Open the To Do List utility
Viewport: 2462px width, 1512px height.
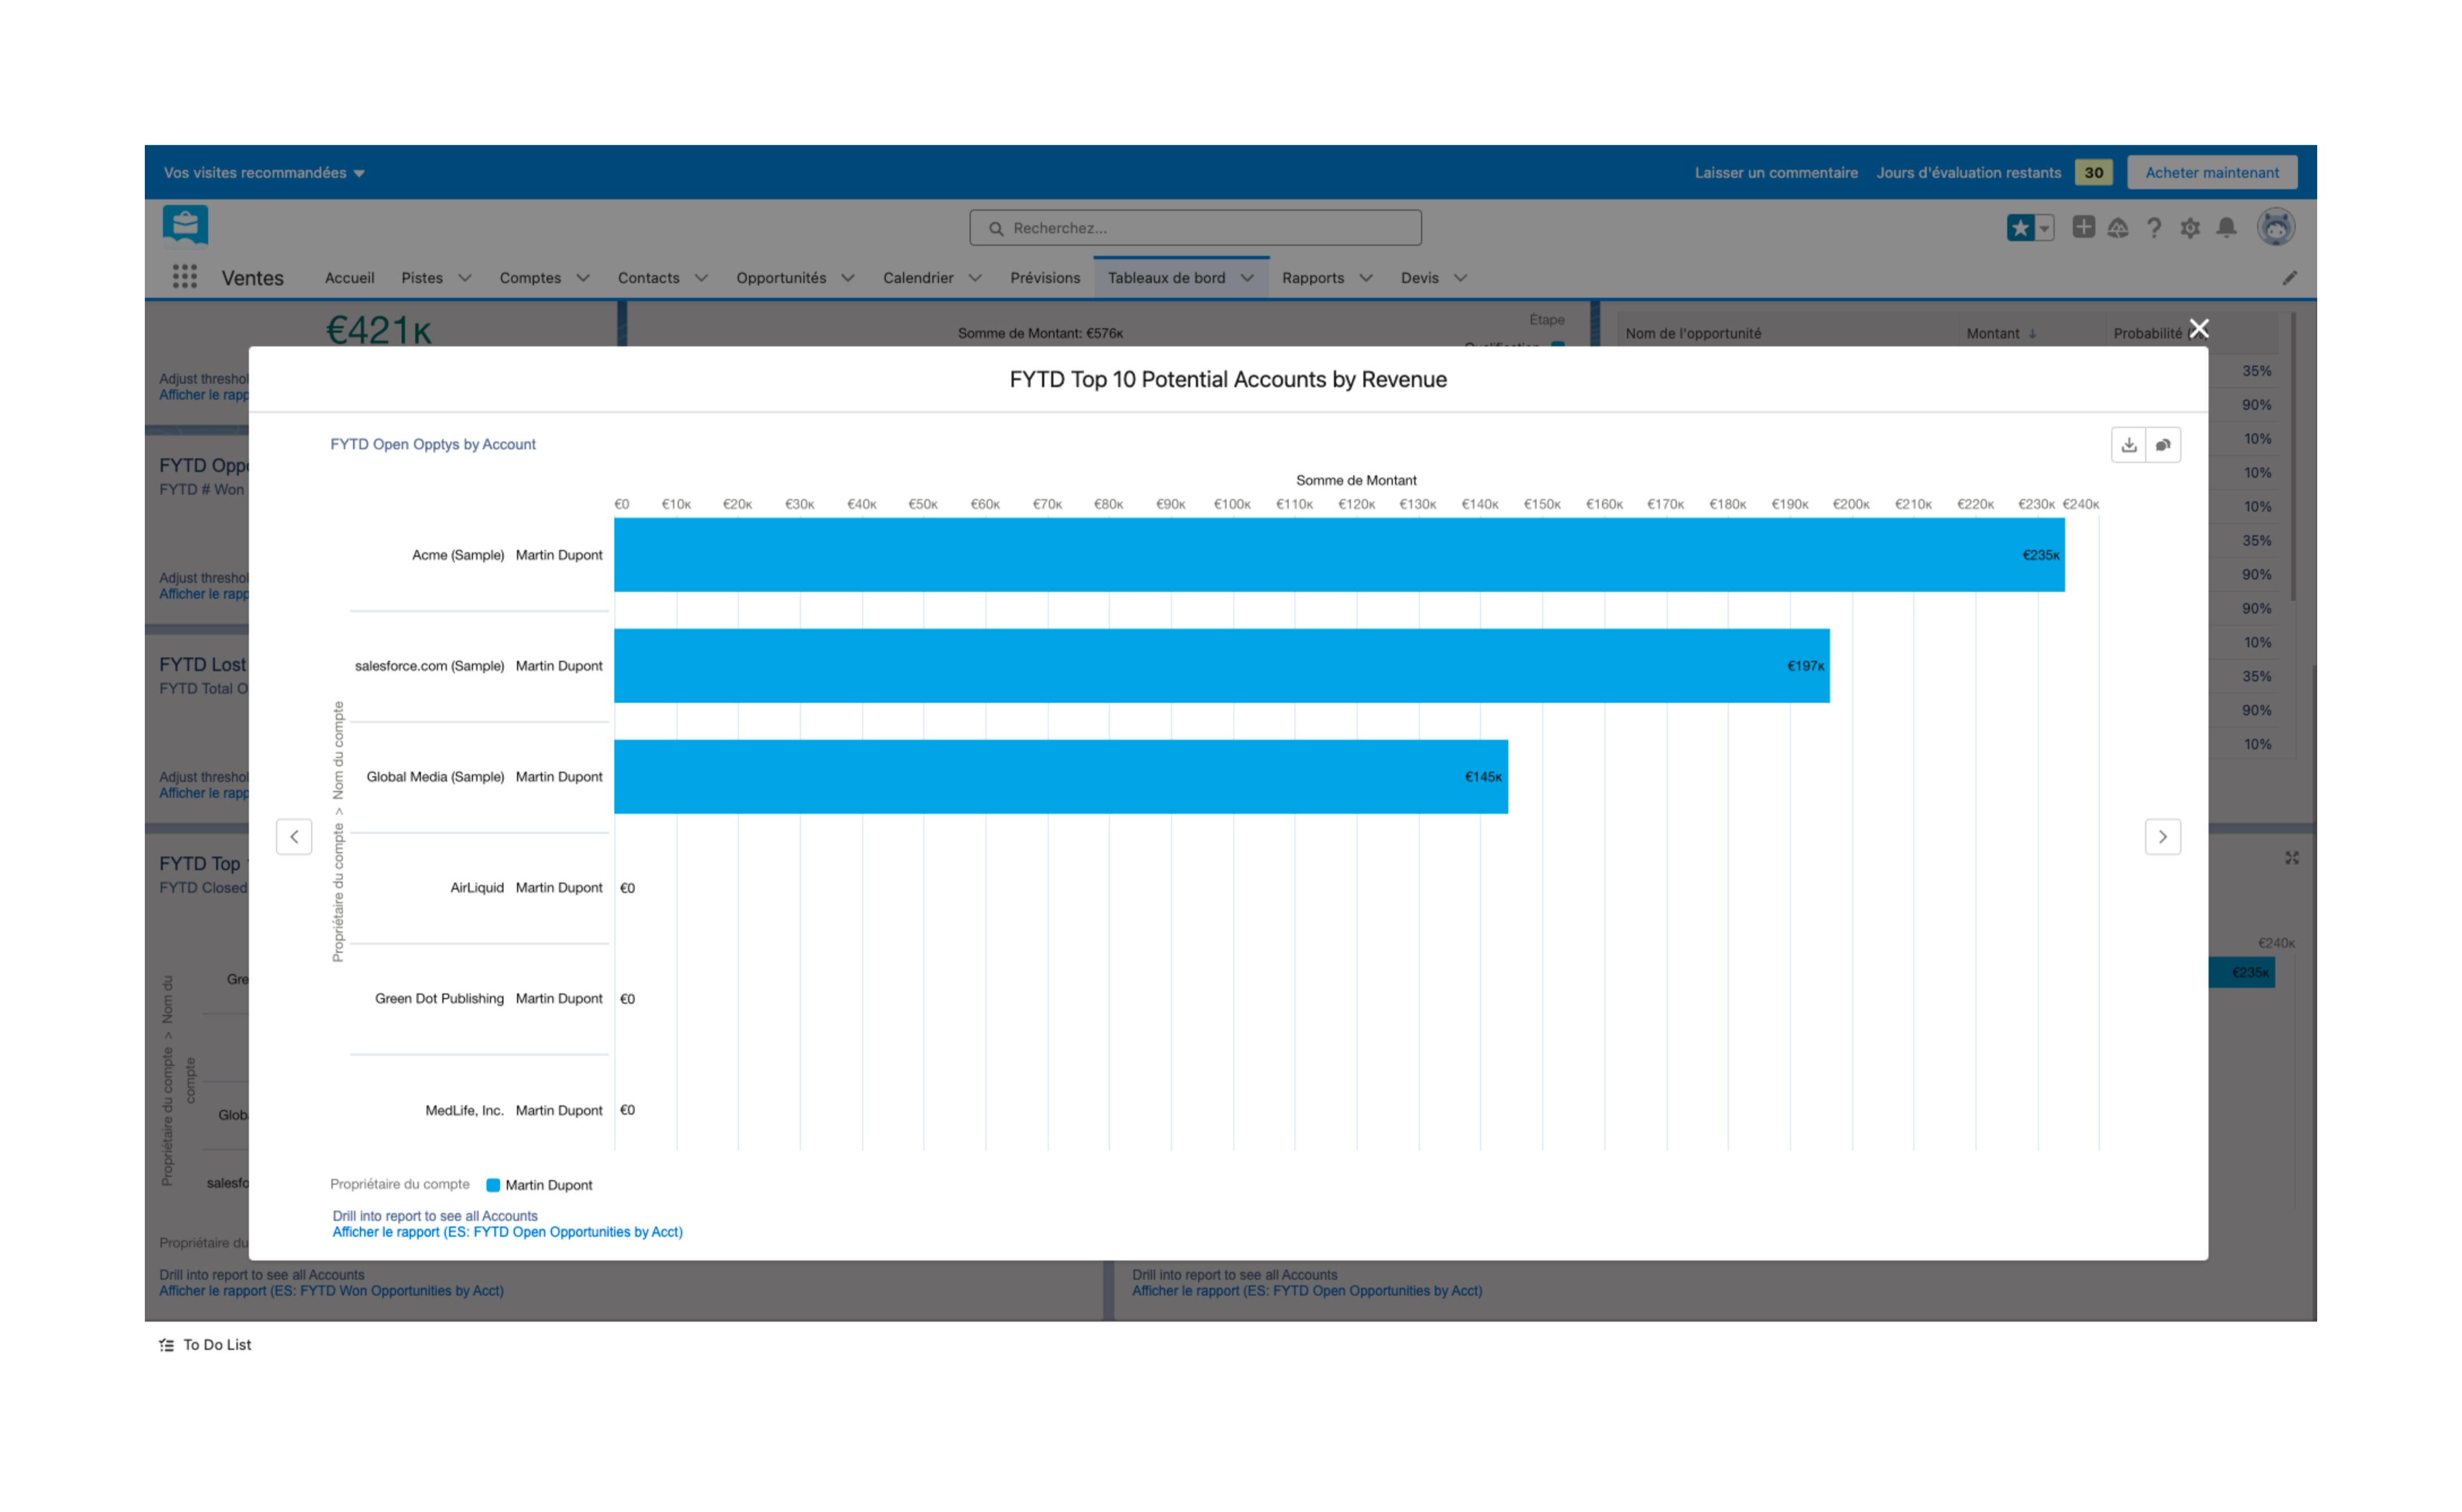click(x=206, y=1346)
